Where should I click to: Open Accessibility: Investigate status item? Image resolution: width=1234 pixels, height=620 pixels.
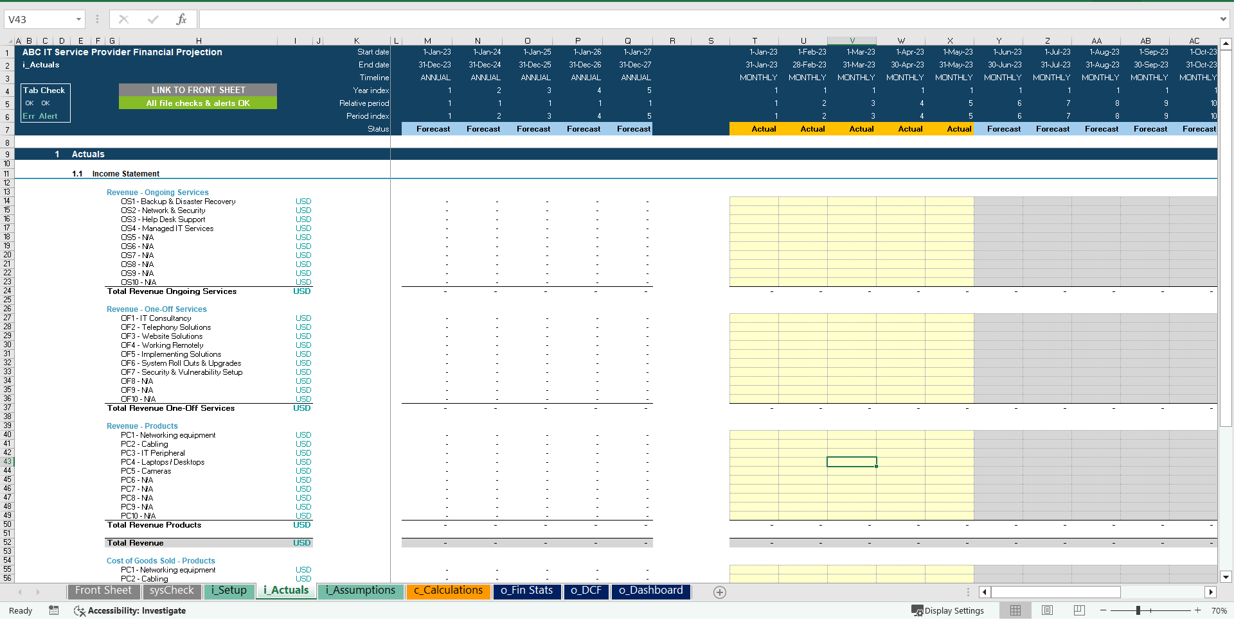130,610
